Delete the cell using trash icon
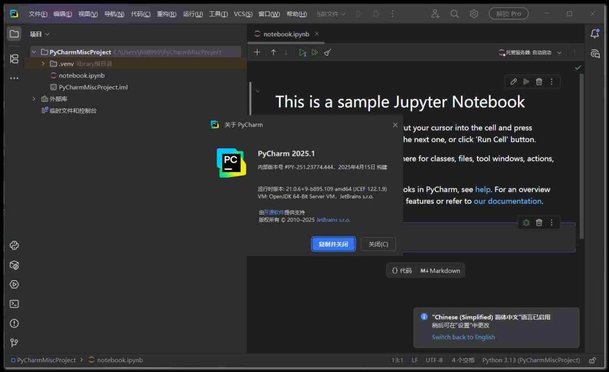Viewport: 609px width, 372px height. click(x=539, y=81)
